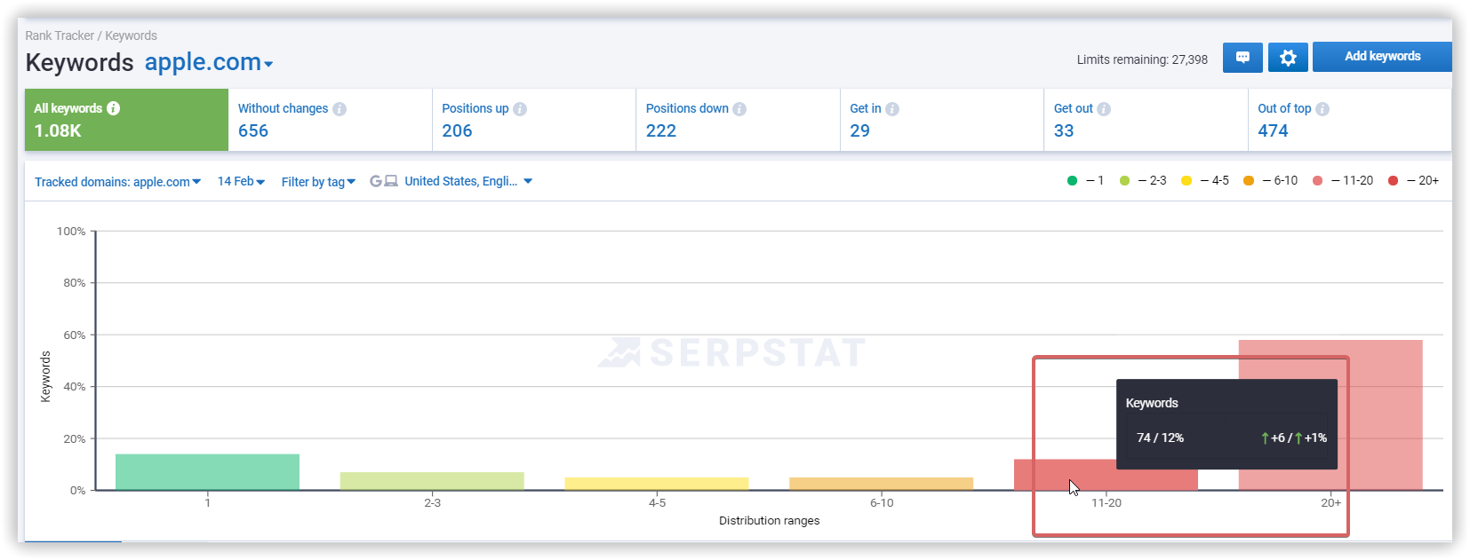Click info icon beside Out of top
Image resolution: width=1470 pixels, height=560 pixels.
tap(1322, 109)
